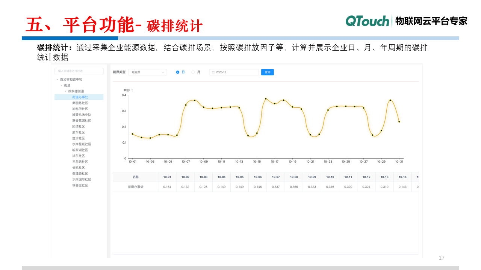The image size is (481, 270).
Task: Click the calendar icon in date field
Action: (213, 72)
